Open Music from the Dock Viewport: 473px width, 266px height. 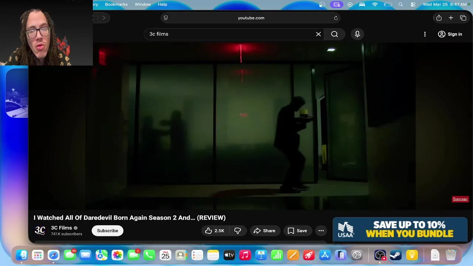pos(245,255)
